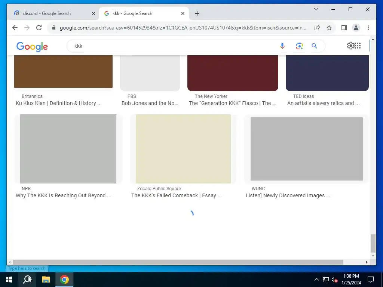This screenshot has height=287, width=383.
Task: Search by image with Google Lens
Action: click(x=299, y=46)
